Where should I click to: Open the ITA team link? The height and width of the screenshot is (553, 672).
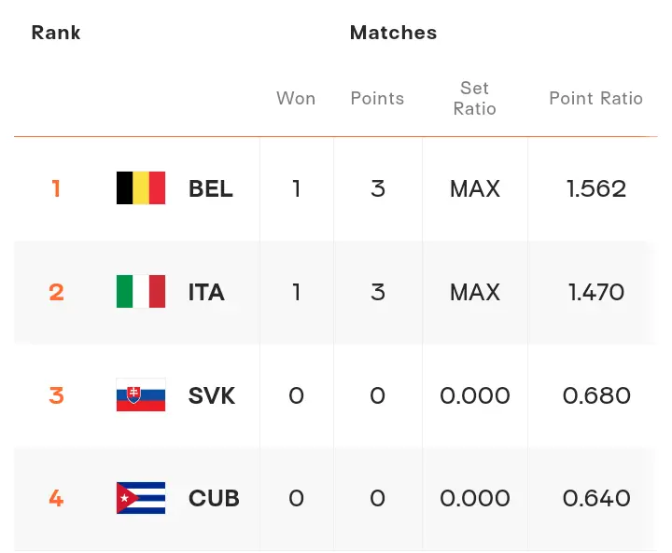pos(206,292)
